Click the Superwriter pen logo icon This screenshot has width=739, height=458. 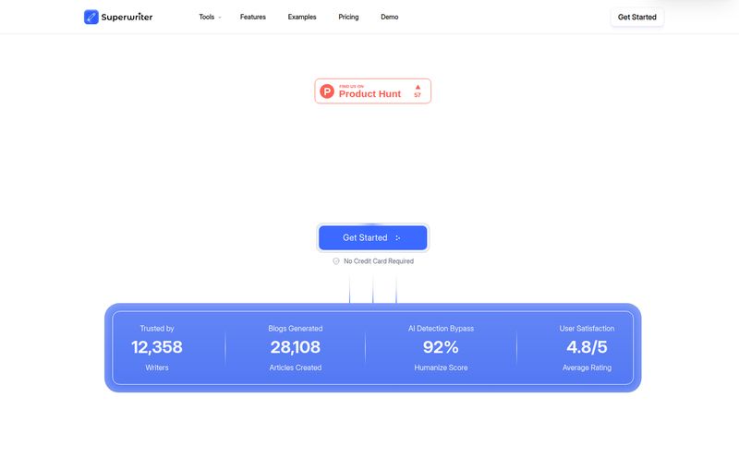[x=91, y=17]
